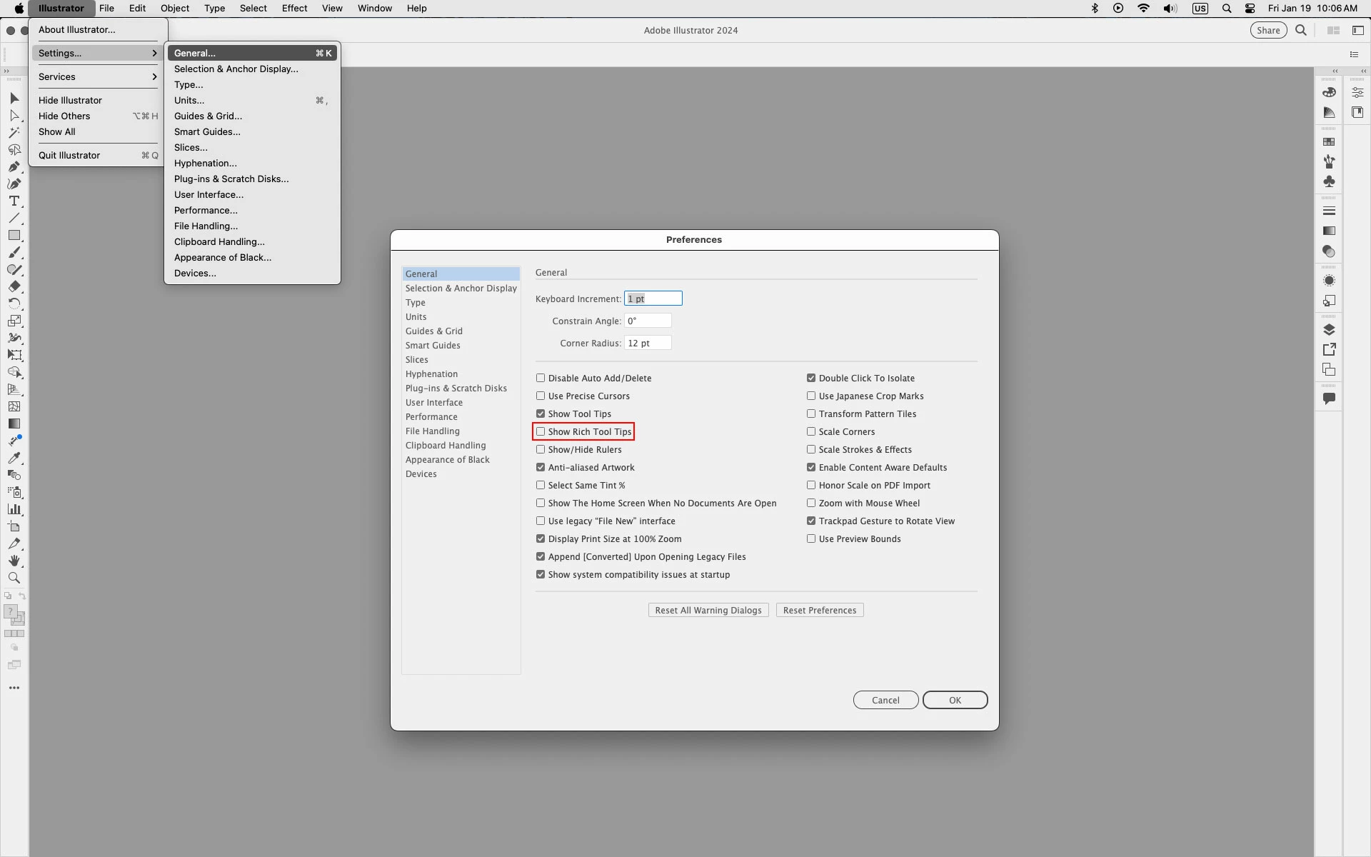This screenshot has height=857, width=1371.
Task: Select the Hand tool
Action: 14,561
